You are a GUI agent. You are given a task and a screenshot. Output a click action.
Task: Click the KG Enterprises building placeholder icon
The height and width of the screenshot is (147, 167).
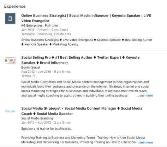coord(10,19)
